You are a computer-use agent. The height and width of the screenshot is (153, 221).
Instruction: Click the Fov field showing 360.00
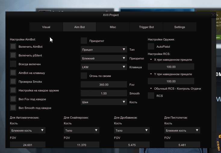[x=104, y=84]
